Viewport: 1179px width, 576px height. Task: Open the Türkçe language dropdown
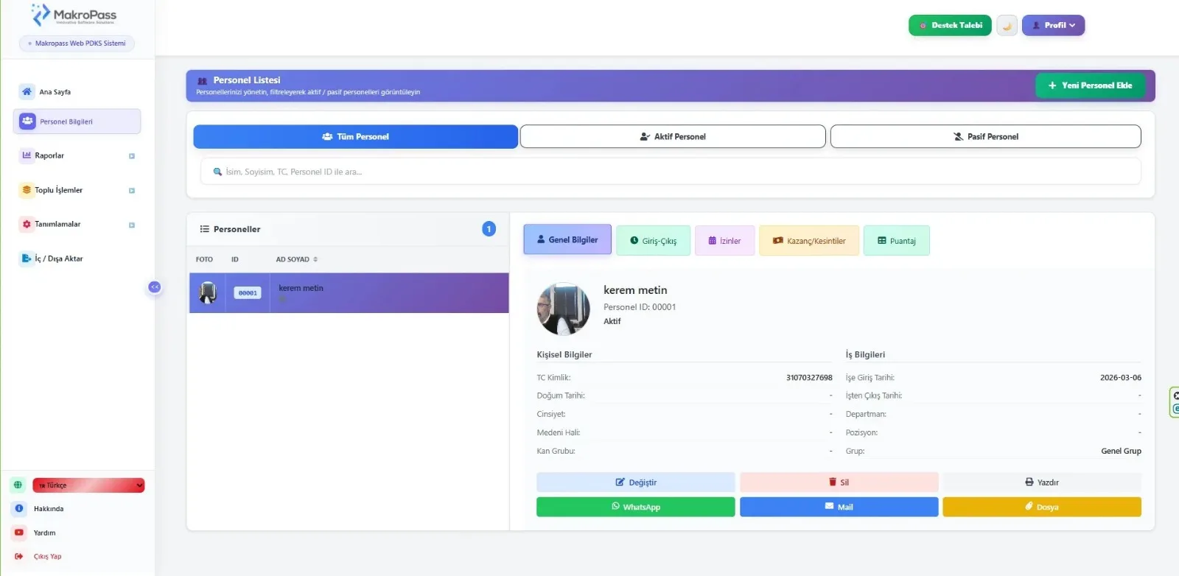[88, 485]
